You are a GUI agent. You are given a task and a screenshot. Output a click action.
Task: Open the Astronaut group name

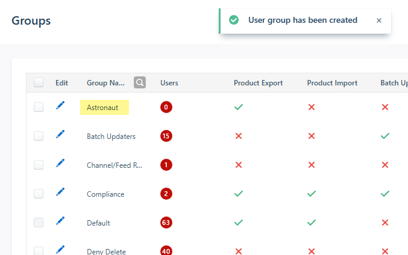click(x=104, y=108)
